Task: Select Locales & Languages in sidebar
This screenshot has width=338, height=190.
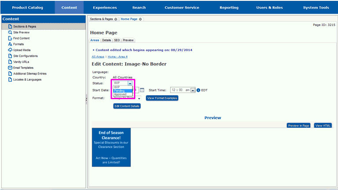Action: (27, 79)
